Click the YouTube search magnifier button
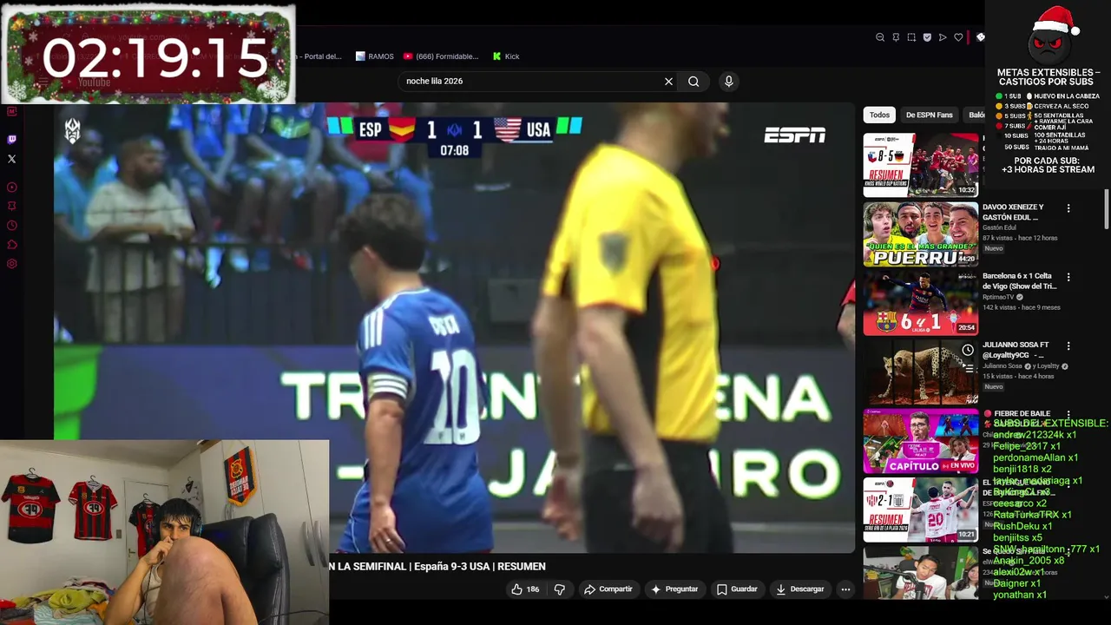Image resolution: width=1111 pixels, height=625 pixels. 694,82
